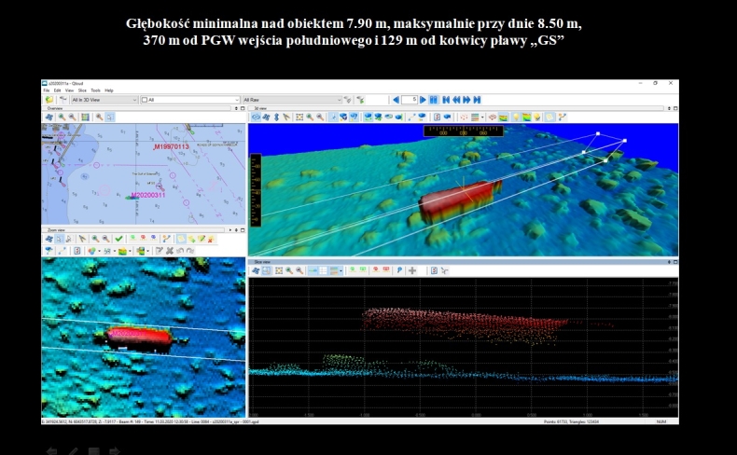Click zoom out icon in Overview toolbar
This screenshot has height=455, width=737.
click(x=72, y=117)
